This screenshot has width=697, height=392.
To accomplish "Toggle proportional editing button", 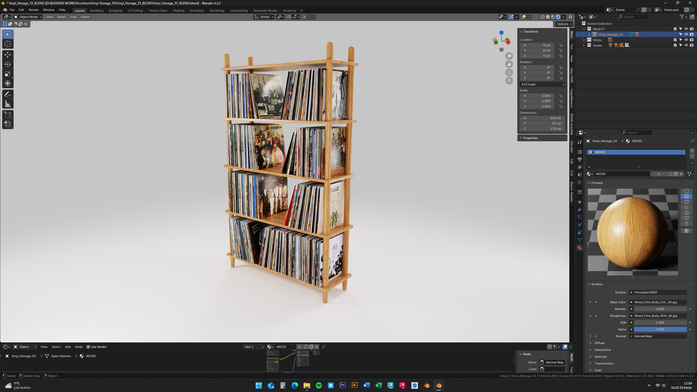I will [304, 17].
